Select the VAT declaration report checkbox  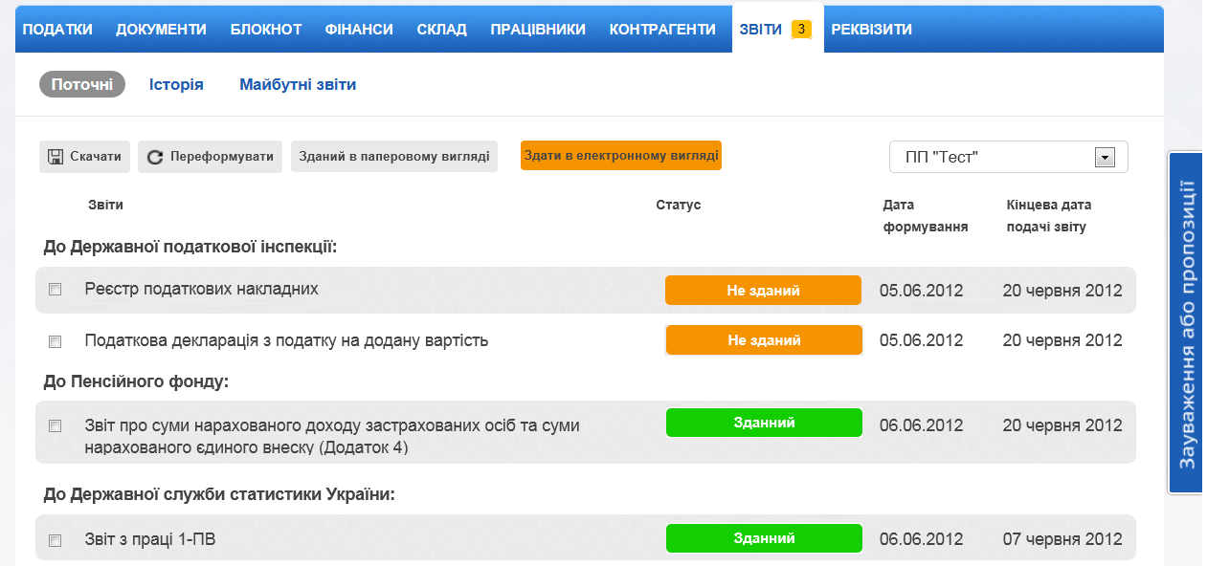(56, 341)
